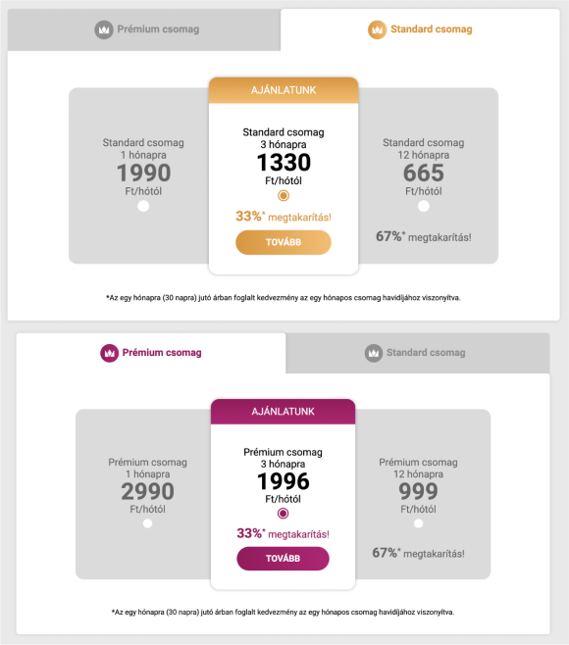The image size is (569, 645).
Task: Click the gray crown icon beside Prémium csomag
Action: [104, 29]
